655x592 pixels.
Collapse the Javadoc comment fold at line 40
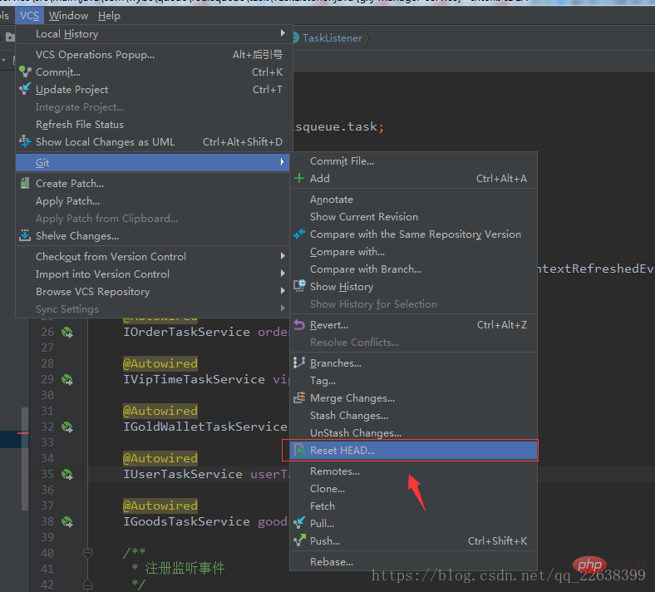(x=88, y=554)
